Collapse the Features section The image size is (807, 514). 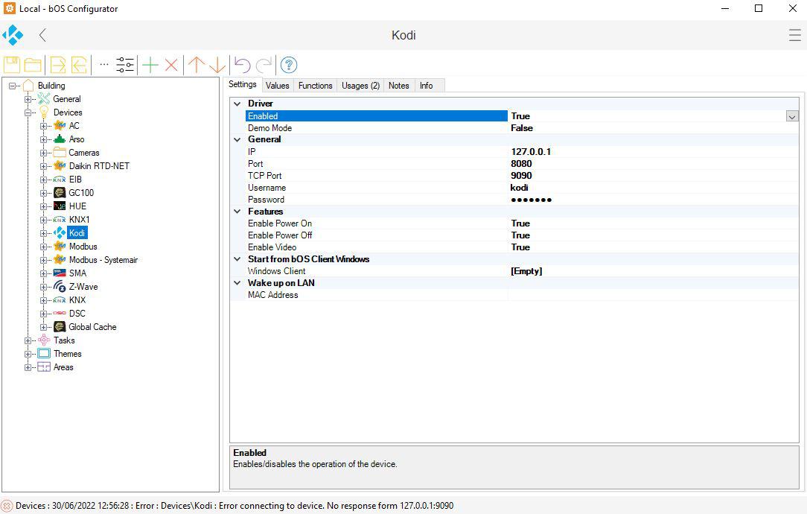[237, 211]
